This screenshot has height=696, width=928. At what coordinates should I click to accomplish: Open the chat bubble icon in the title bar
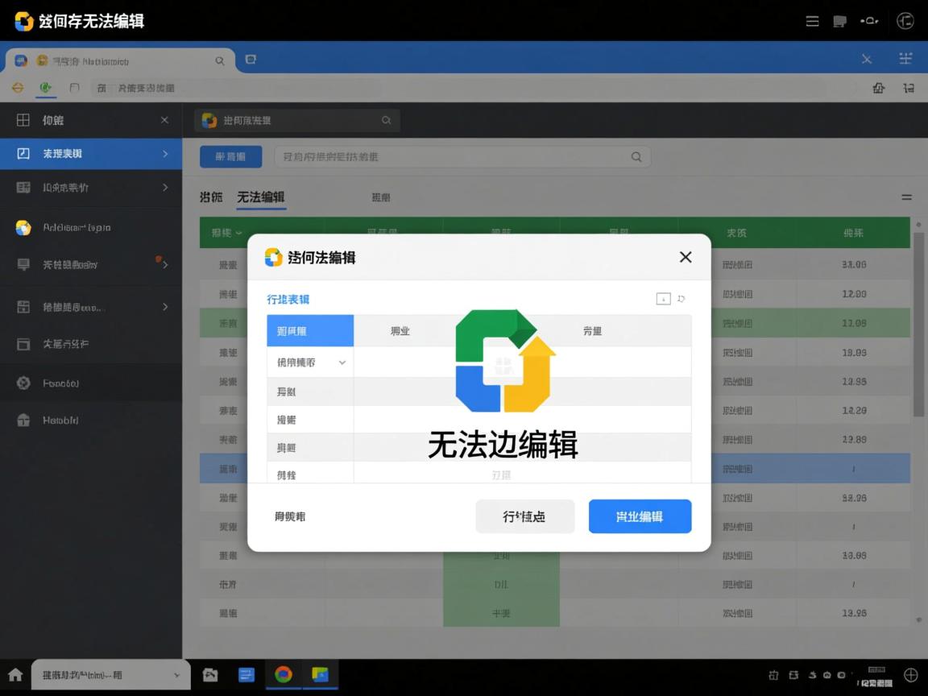pos(839,21)
